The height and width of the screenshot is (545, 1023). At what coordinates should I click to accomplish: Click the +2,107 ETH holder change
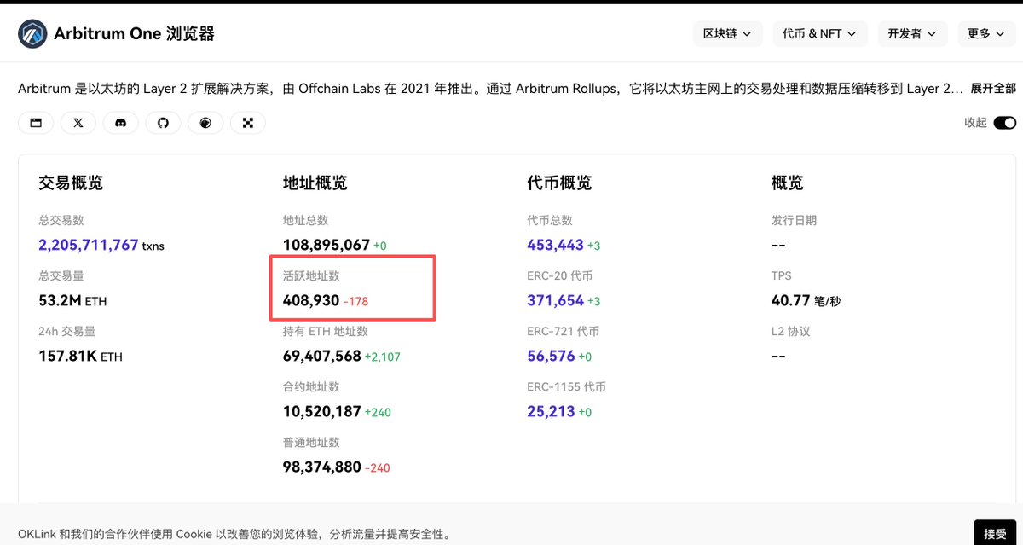(383, 357)
